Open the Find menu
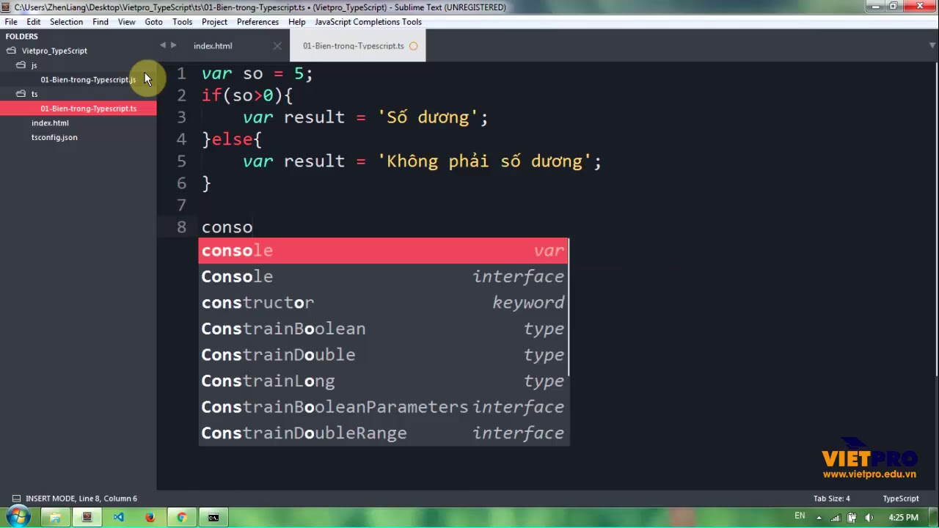Image resolution: width=939 pixels, height=528 pixels. (x=101, y=22)
